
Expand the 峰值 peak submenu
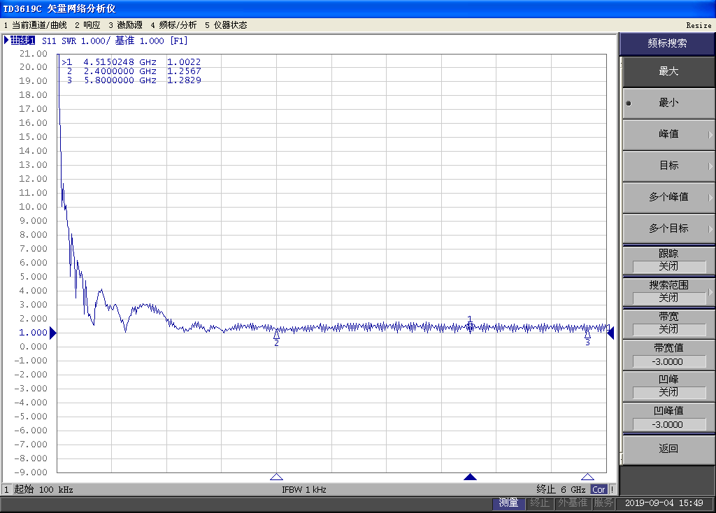click(x=668, y=134)
